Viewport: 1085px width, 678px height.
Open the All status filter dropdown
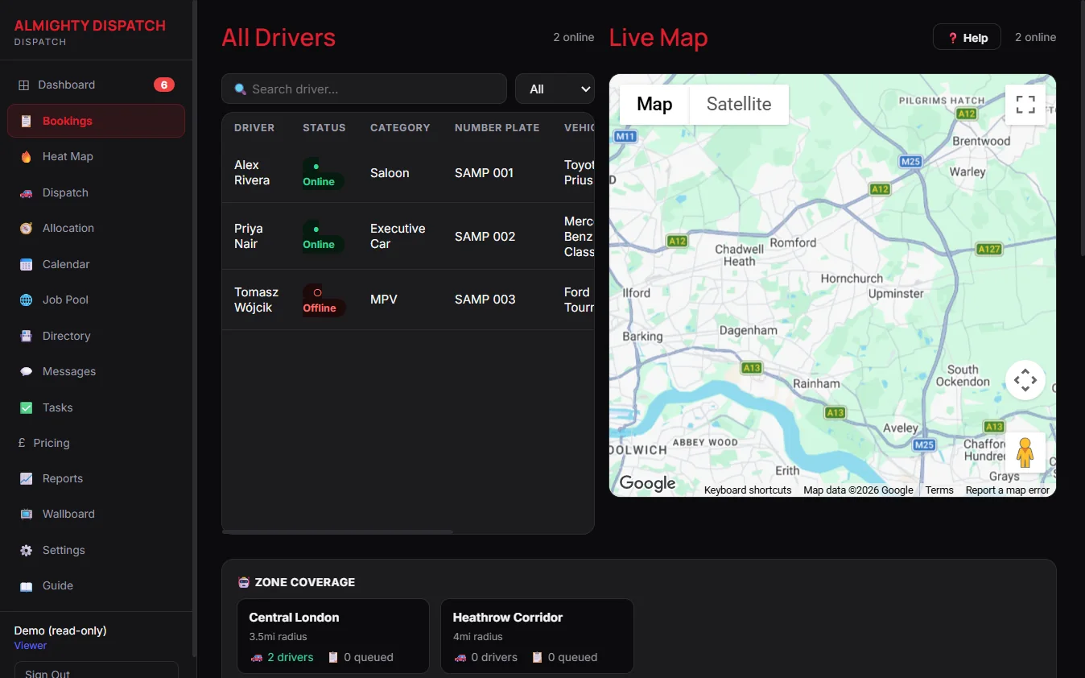[x=555, y=89]
